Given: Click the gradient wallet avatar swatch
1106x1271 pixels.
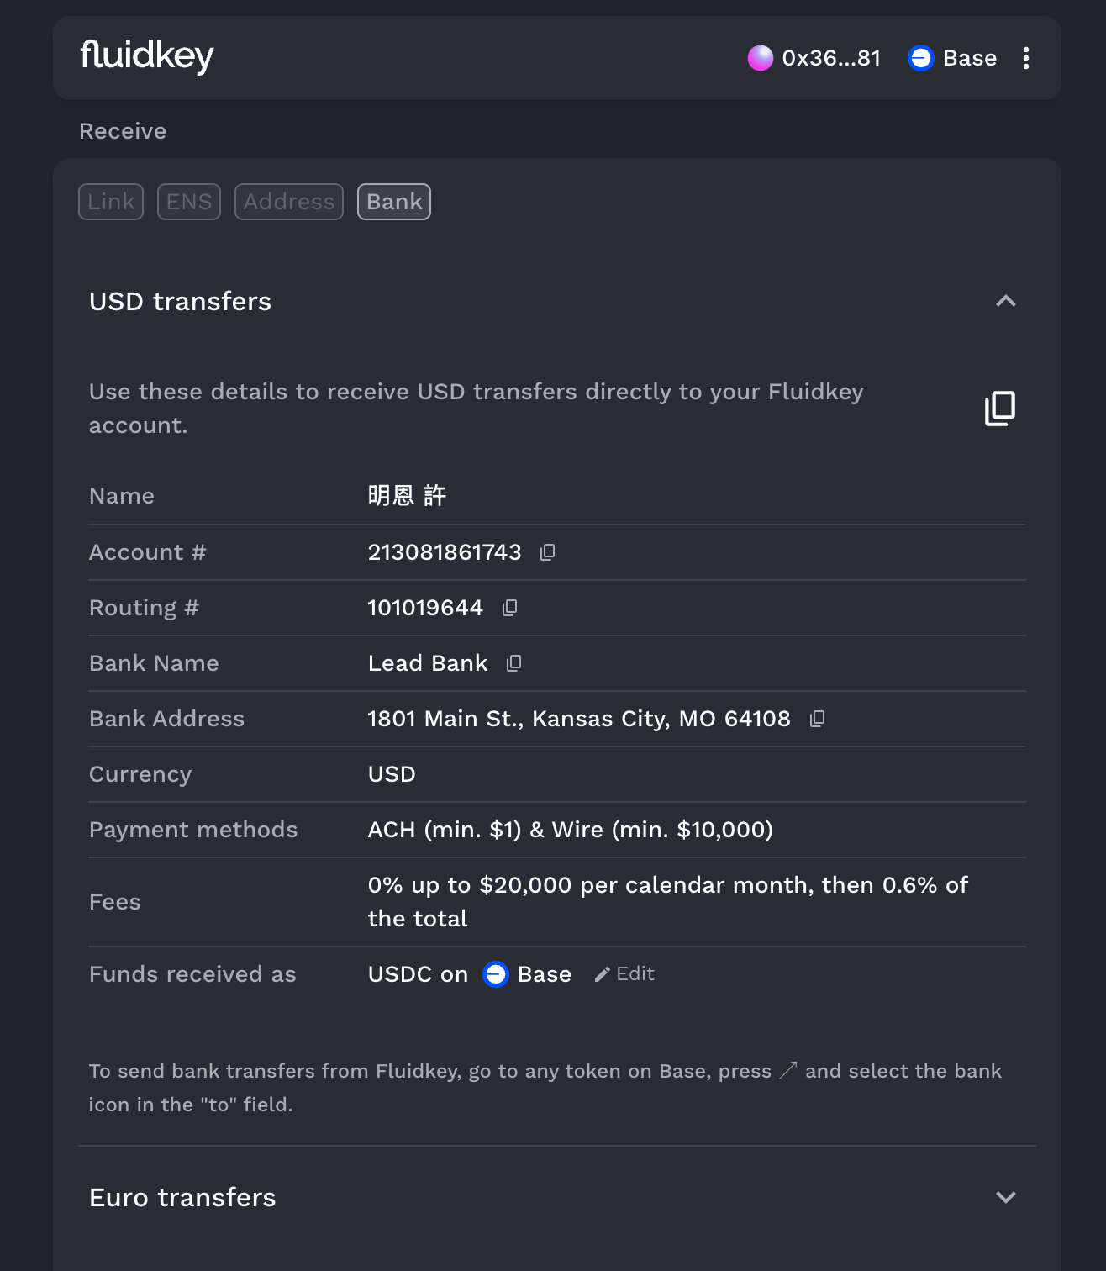Looking at the screenshot, I should click(x=760, y=58).
